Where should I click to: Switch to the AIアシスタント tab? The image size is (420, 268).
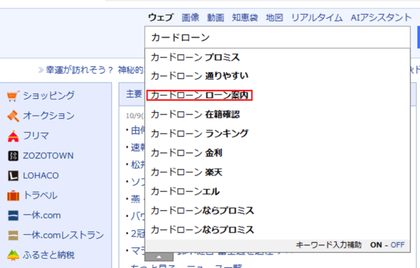click(x=381, y=17)
